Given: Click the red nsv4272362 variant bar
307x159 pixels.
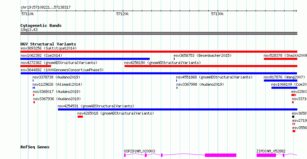Looking at the screenshot, I should [x=36, y=66].
